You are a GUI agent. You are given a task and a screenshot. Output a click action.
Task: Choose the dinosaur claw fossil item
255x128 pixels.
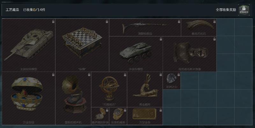click(x=199, y=27)
